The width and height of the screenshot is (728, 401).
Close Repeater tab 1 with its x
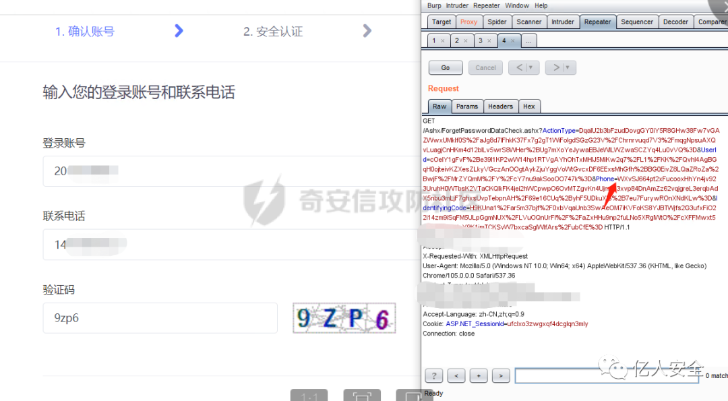click(443, 41)
